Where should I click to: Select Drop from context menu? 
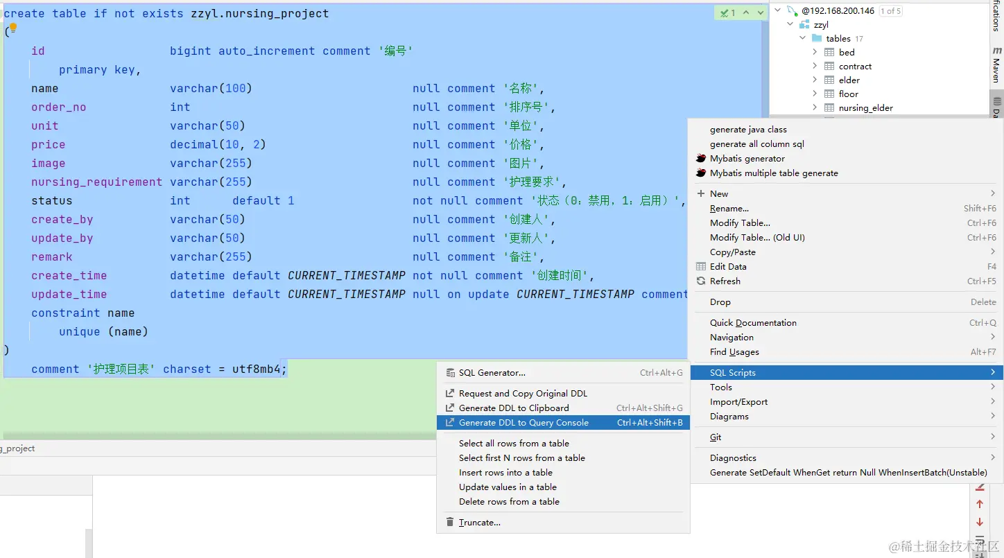(x=847, y=302)
